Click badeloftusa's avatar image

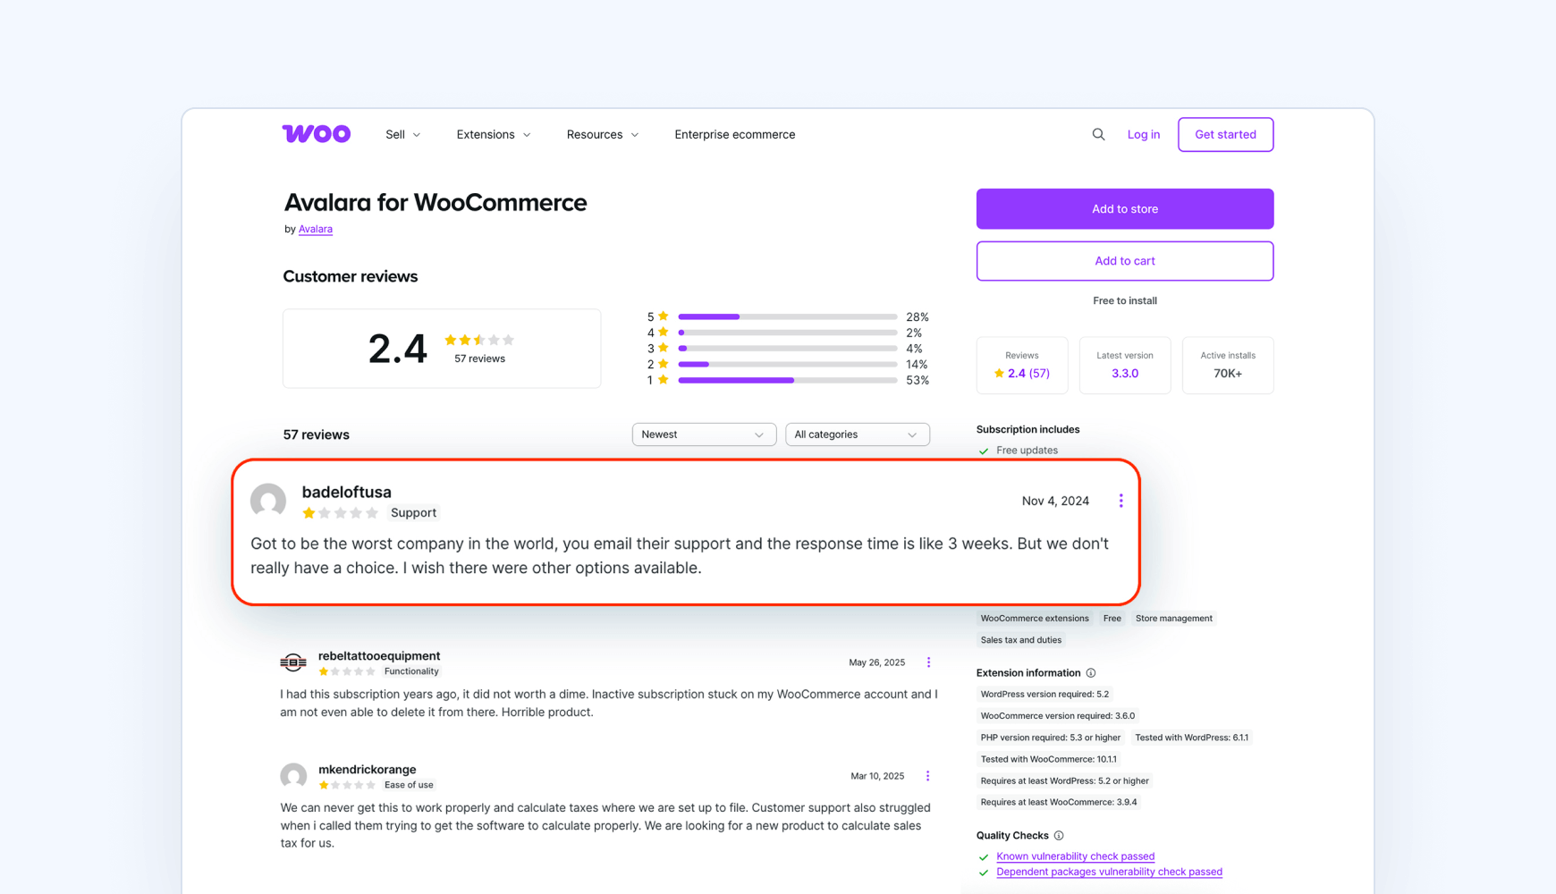268,502
